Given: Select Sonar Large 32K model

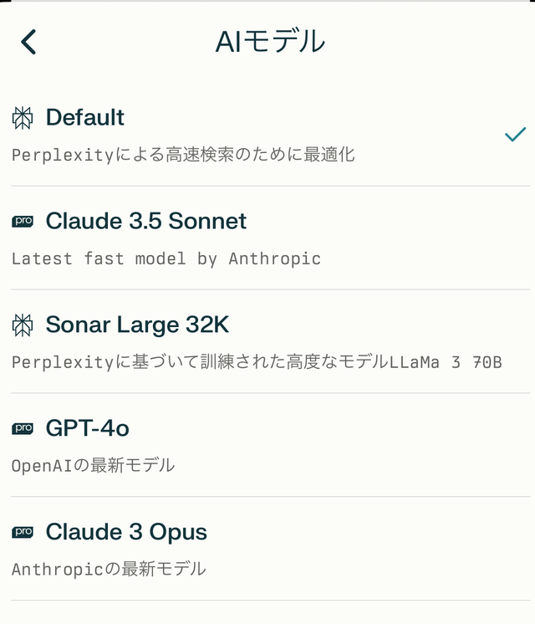Looking at the screenshot, I should tap(137, 325).
